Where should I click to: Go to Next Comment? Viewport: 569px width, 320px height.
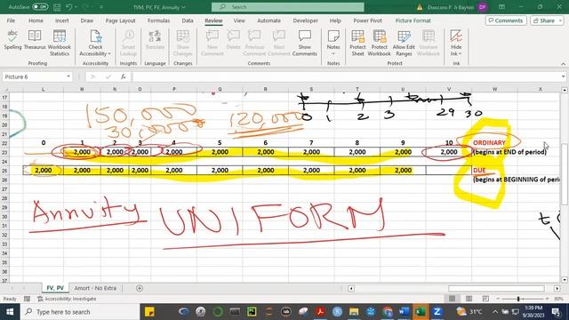278,43
